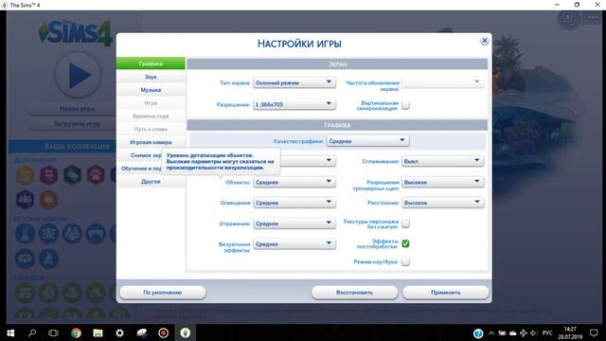Image resolution: width=606 pixels, height=341 pixels.
Task: Click The Sims 4 plumbob taskbar icon
Action: (x=186, y=332)
